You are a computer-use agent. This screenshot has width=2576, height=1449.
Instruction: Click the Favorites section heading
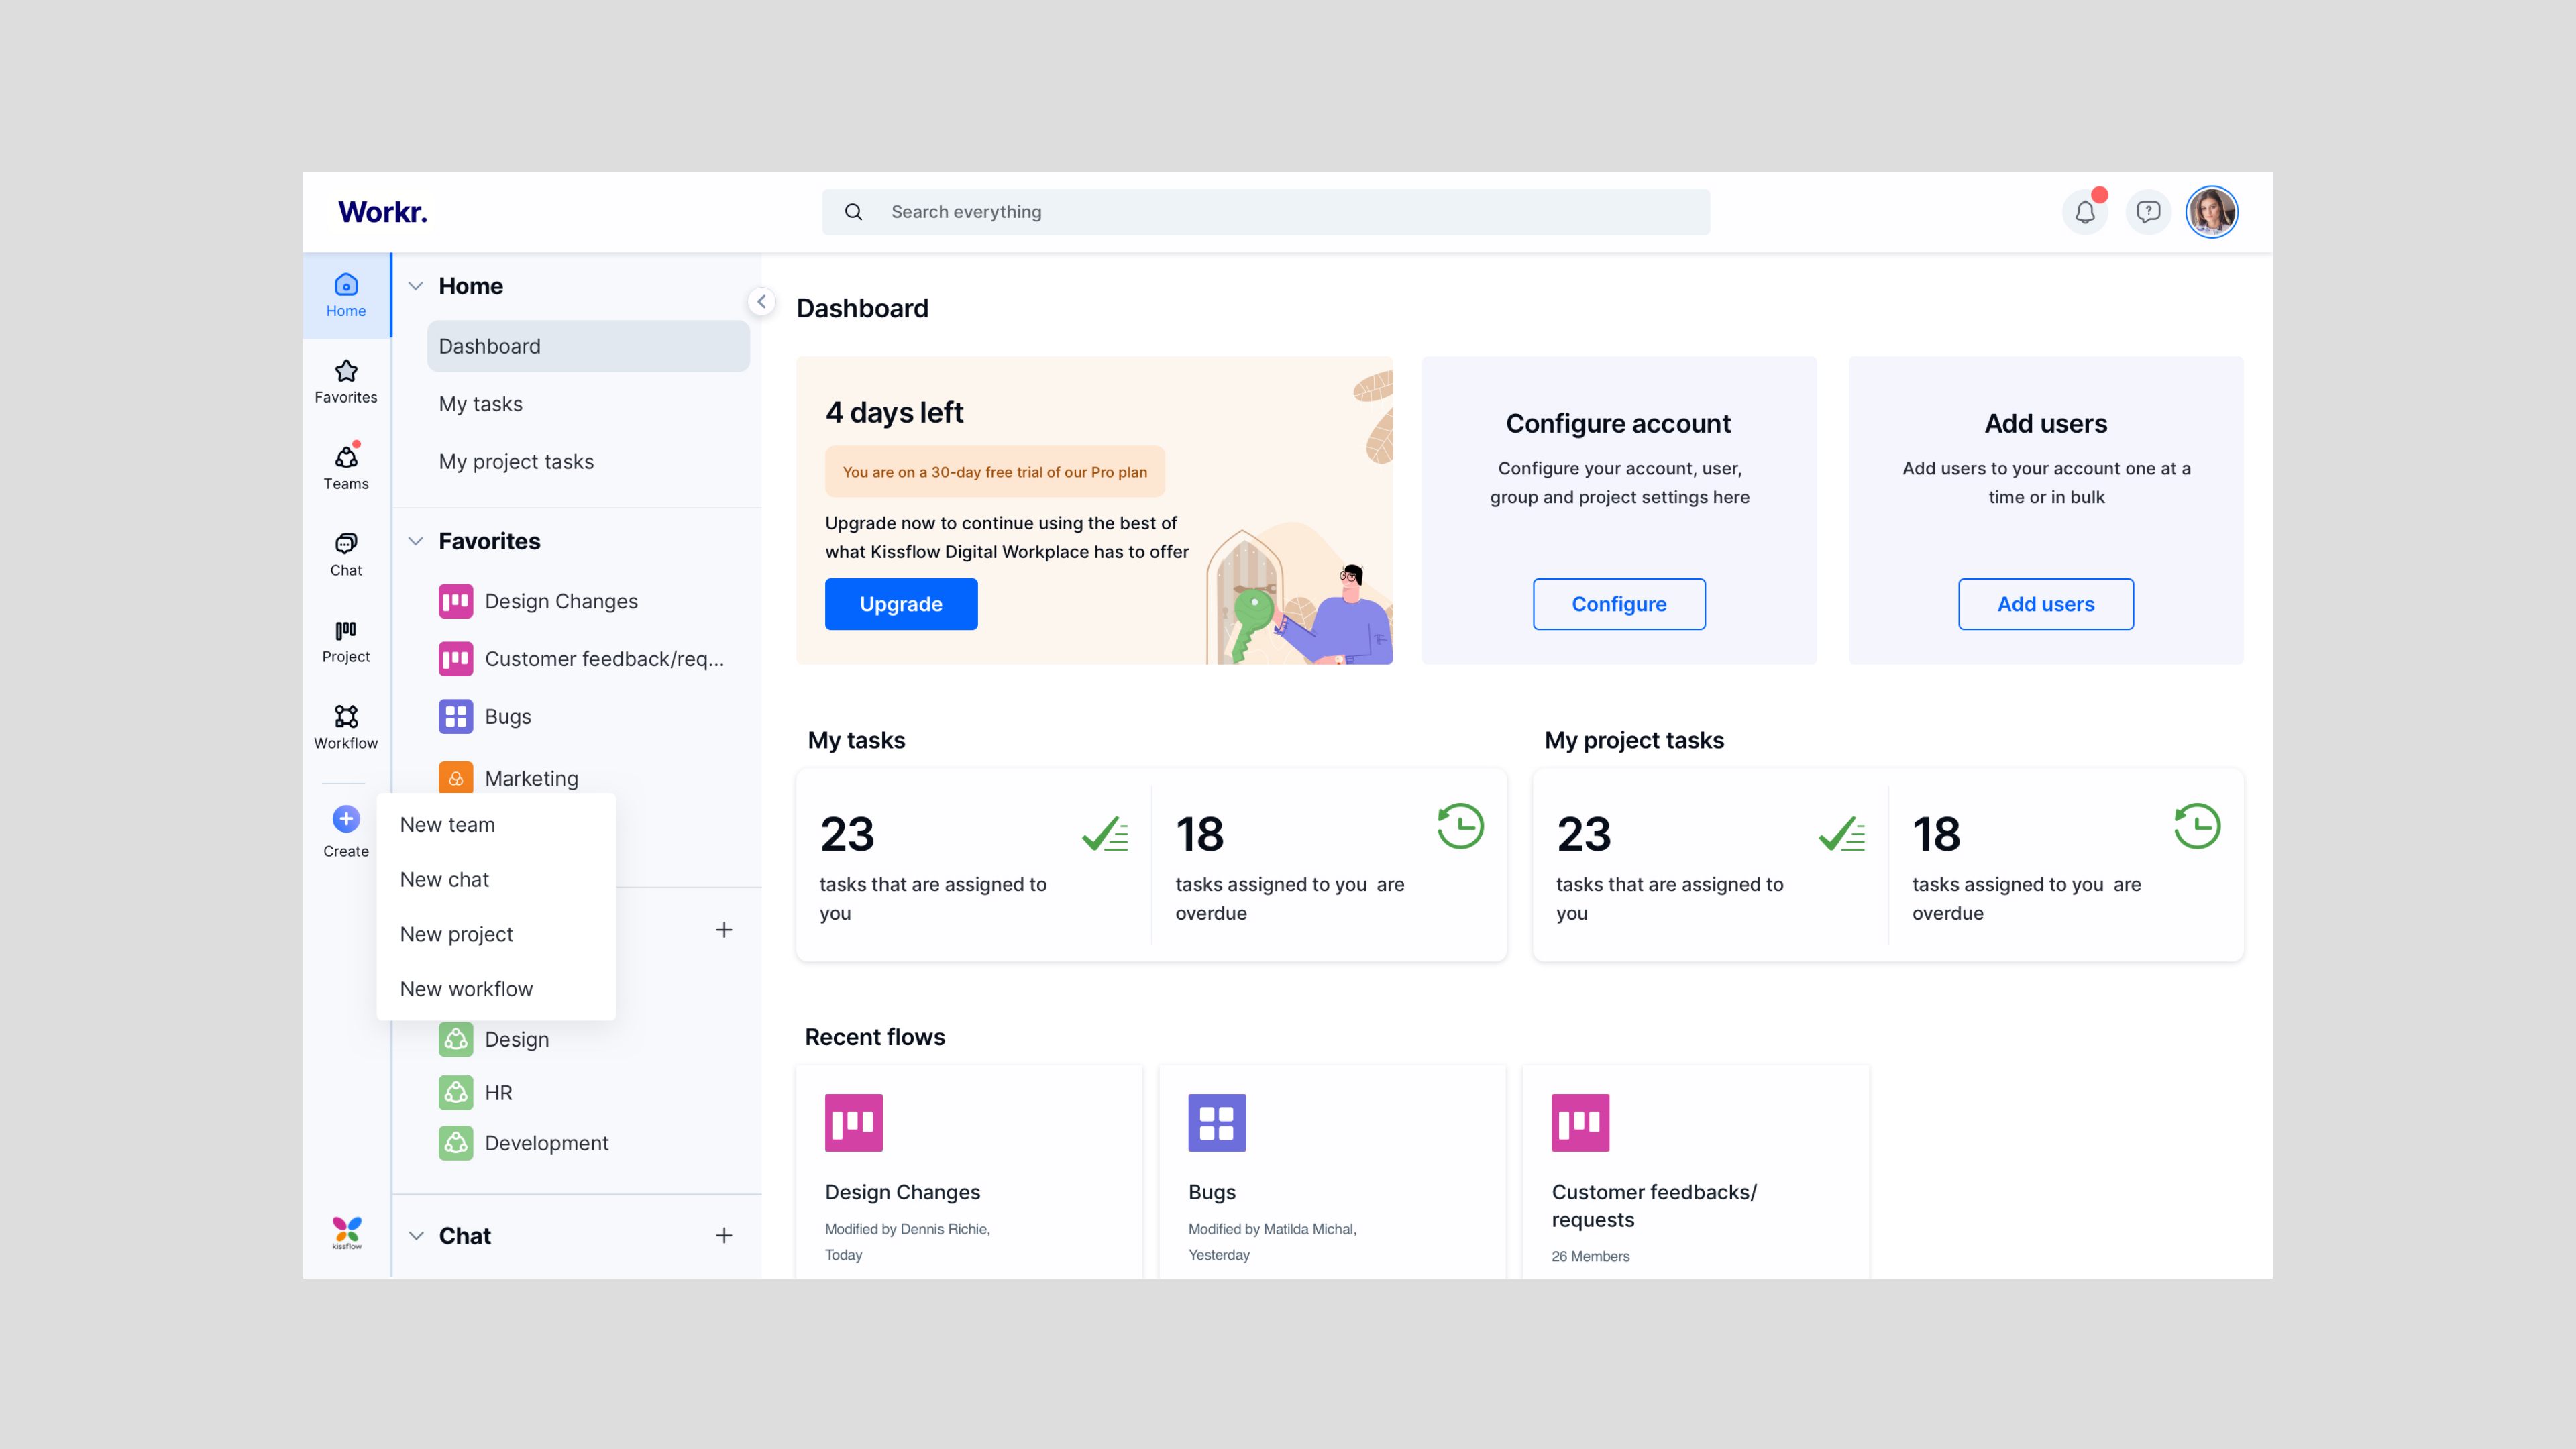[x=489, y=541]
